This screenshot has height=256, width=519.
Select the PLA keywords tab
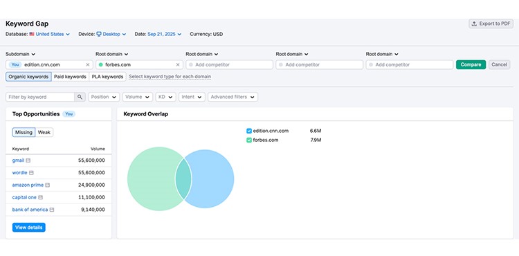[107, 77]
